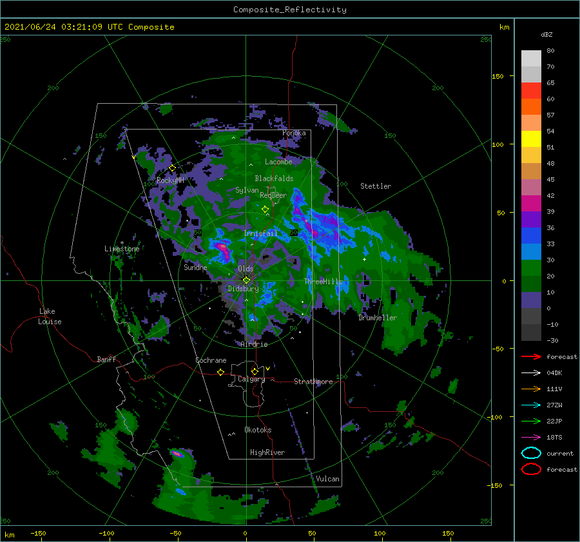Screen dimensions: 580x542
Task: Click the Okotoks city label
Action: click(258, 430)
